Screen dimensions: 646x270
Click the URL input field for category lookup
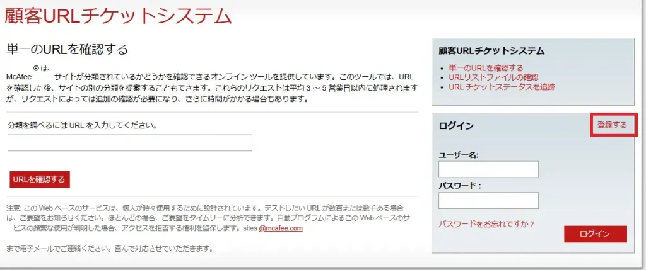point(130,143)
